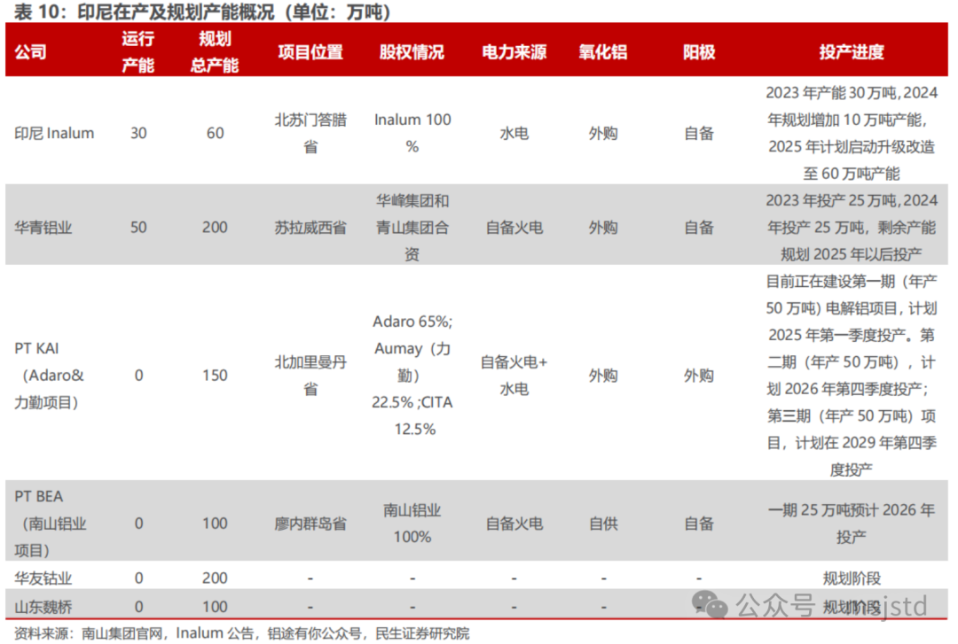
Task: Click the '自备火电' power cell for 华青铝业
Action: [514, 228]
